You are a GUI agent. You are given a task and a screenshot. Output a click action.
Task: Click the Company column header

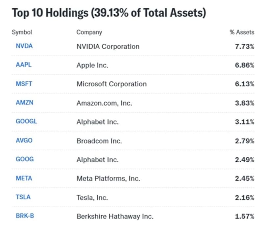coord(89,32)
